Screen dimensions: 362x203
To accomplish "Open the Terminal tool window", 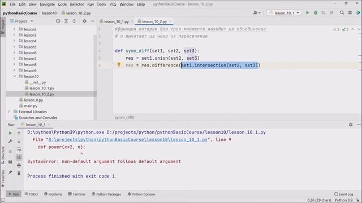I will (77, 194).
